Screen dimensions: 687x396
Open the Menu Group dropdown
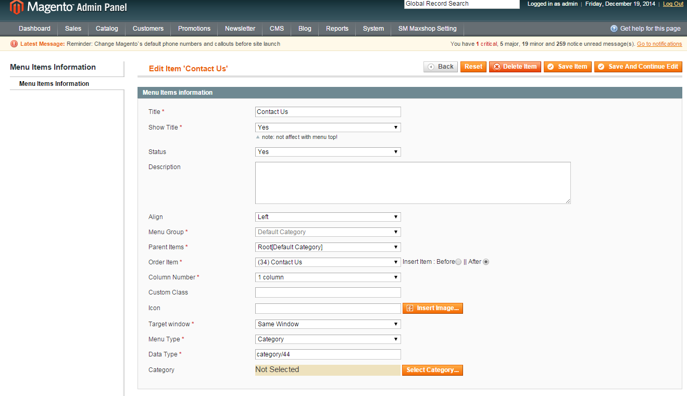tap(328, 232)
